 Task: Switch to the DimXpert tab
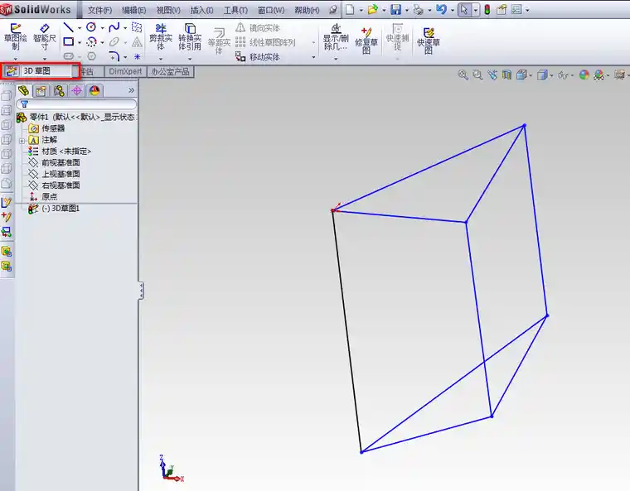pyautogui.click(x=125, y=71)
